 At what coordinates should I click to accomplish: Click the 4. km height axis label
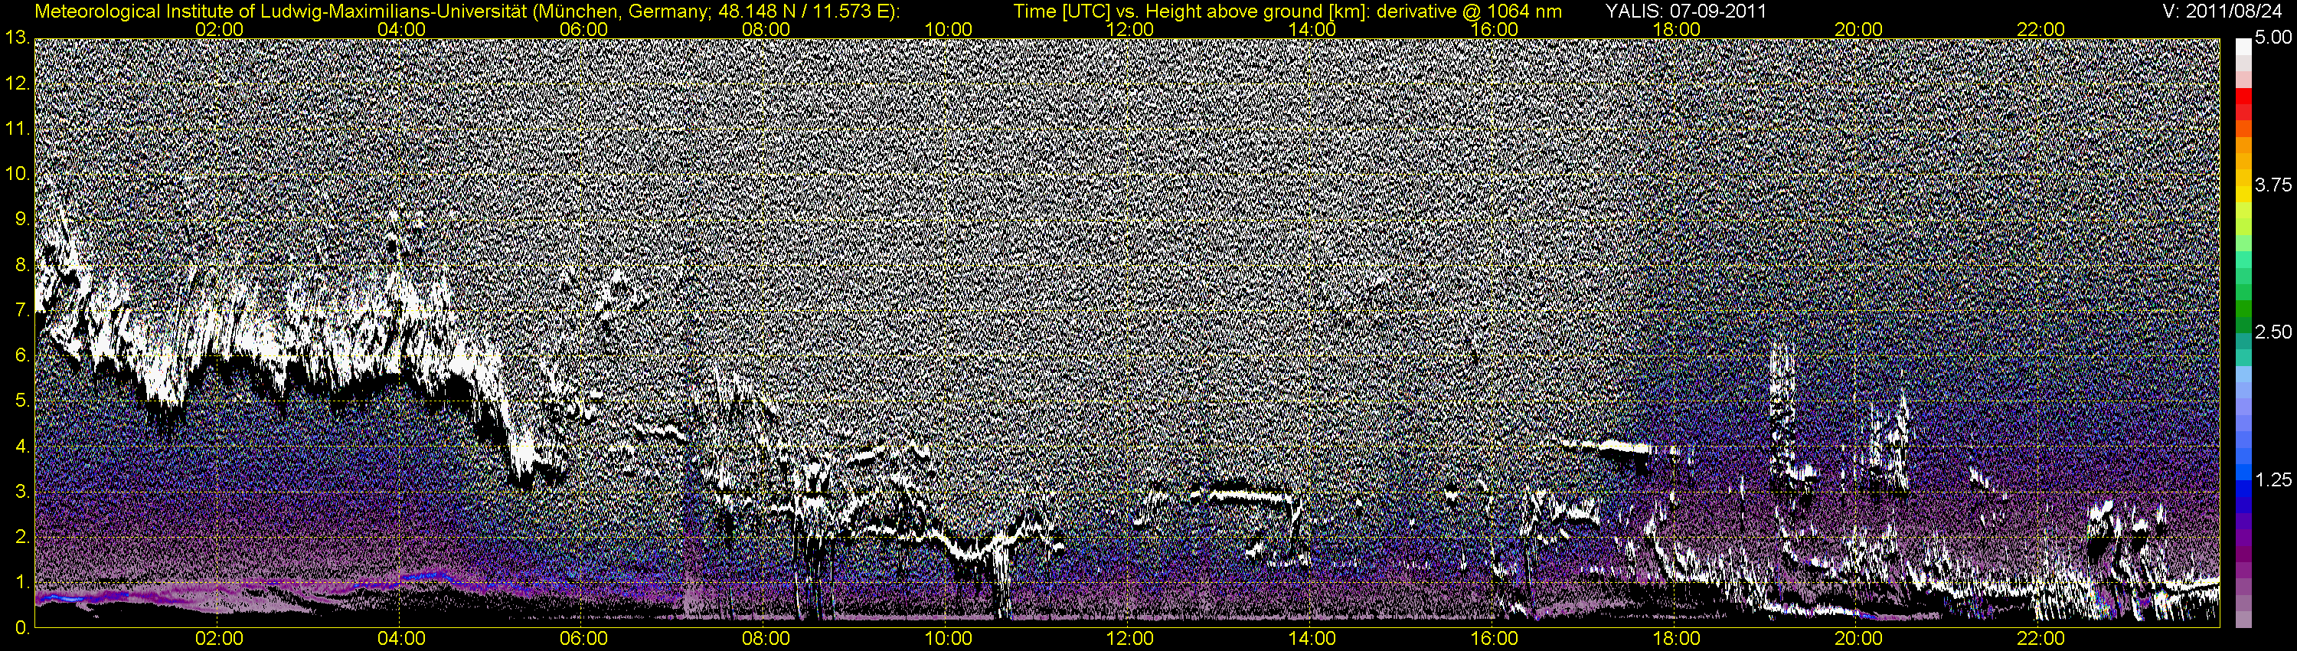tap(23, 447)
